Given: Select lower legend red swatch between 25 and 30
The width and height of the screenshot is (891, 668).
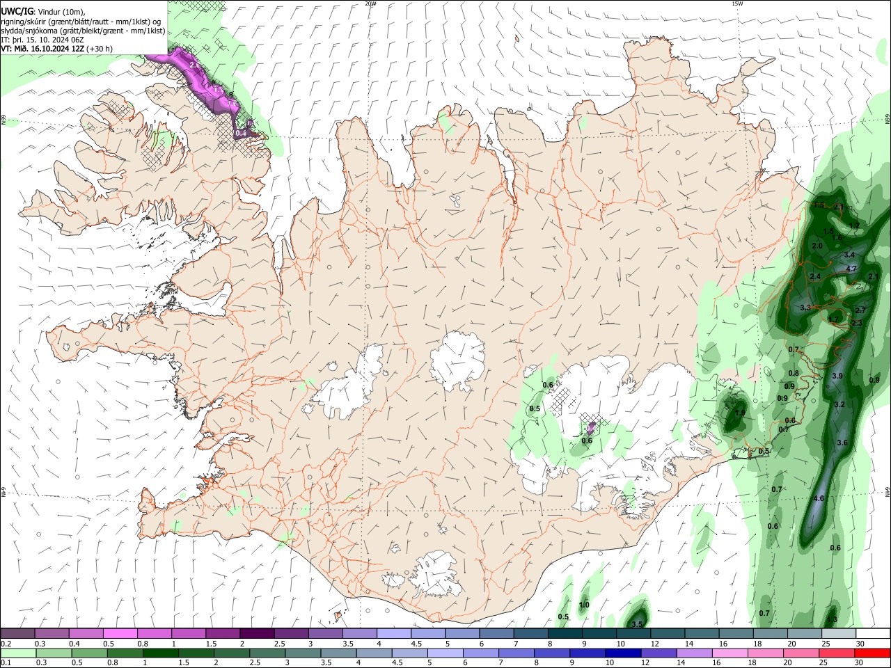Looking at the screenshot, I should point(837,653).
